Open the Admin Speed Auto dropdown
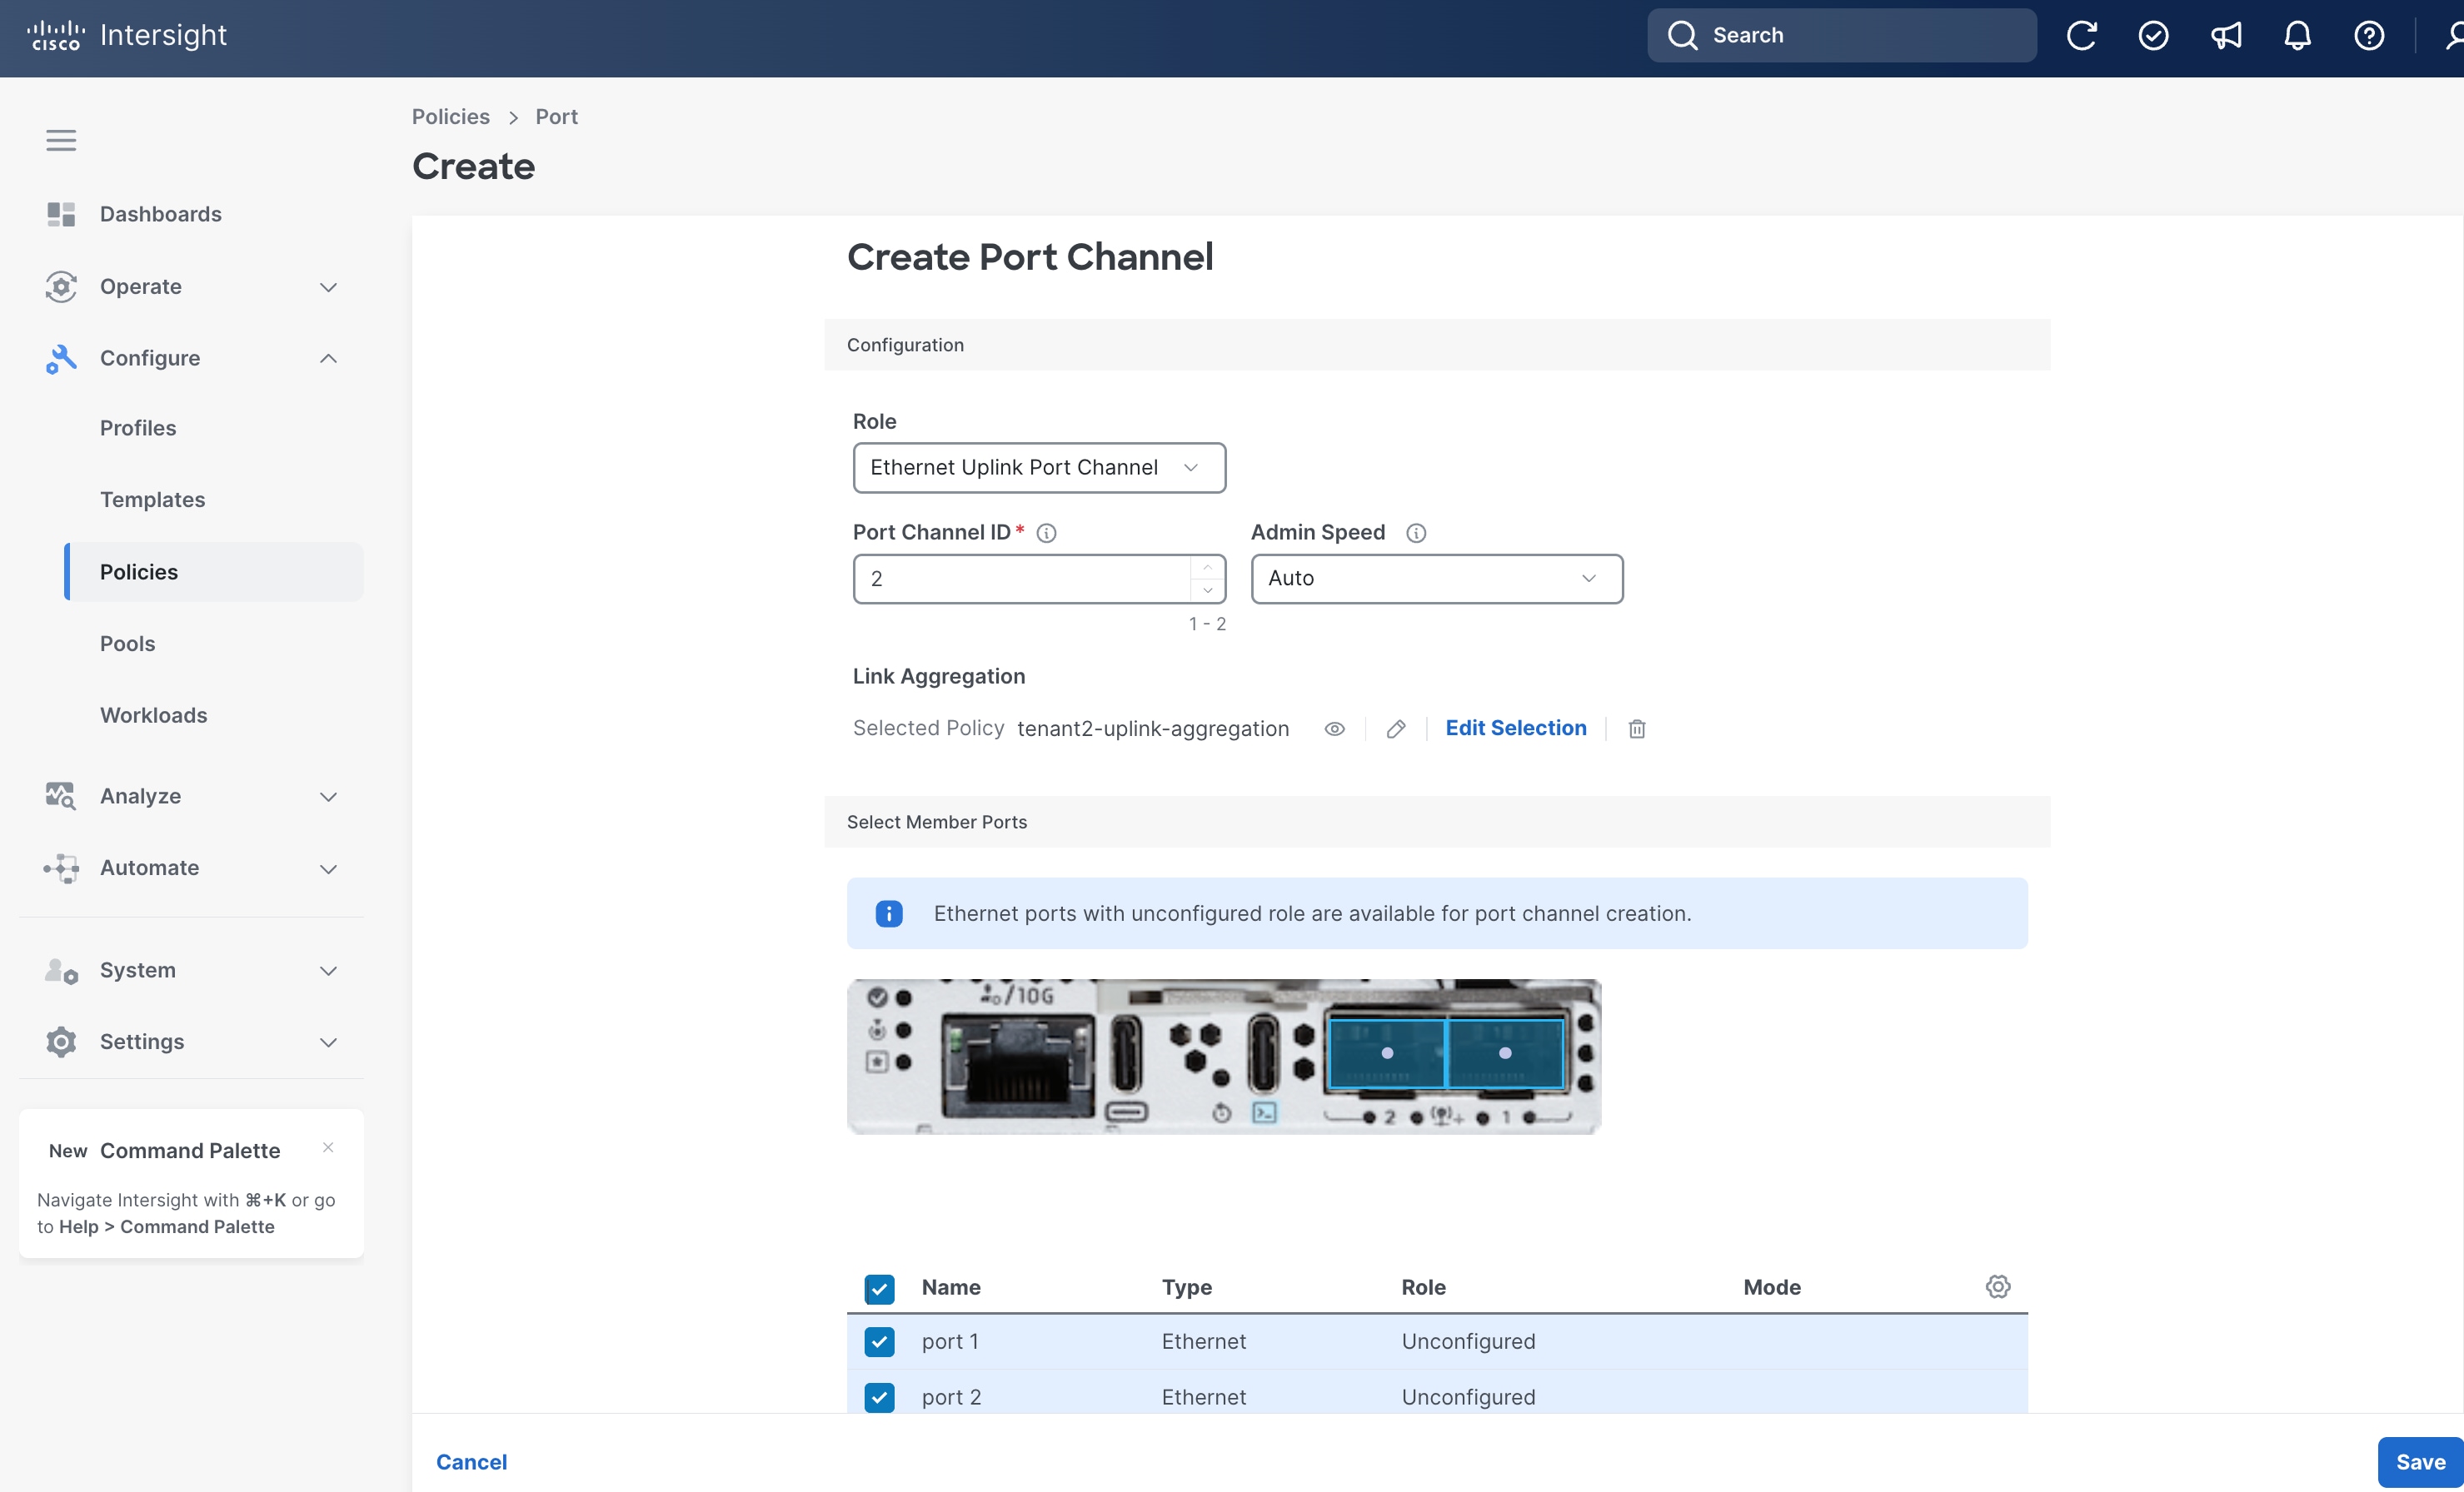The image size is (2464, 1492). [x=1437, y=579]
